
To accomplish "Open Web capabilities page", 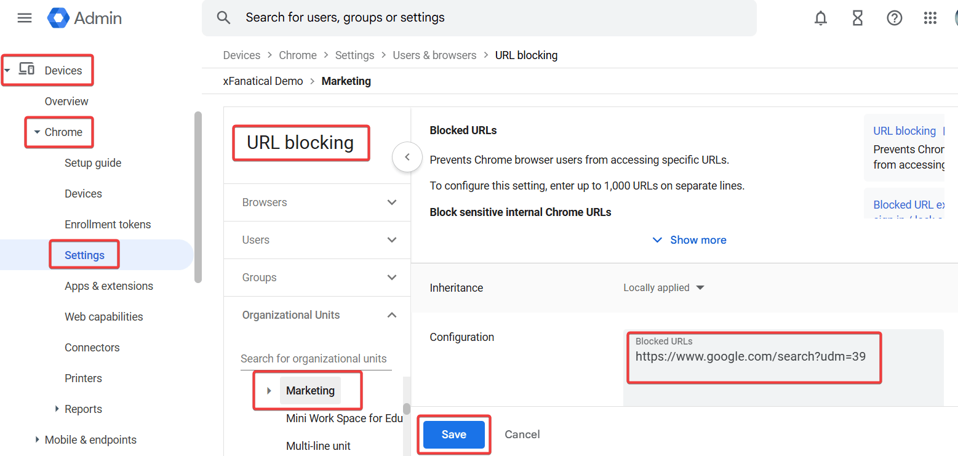I will (x=104, y=316).
